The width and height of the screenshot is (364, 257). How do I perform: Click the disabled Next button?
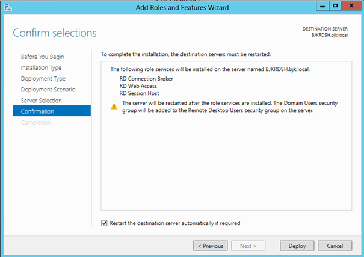click(x=248, y=246)
